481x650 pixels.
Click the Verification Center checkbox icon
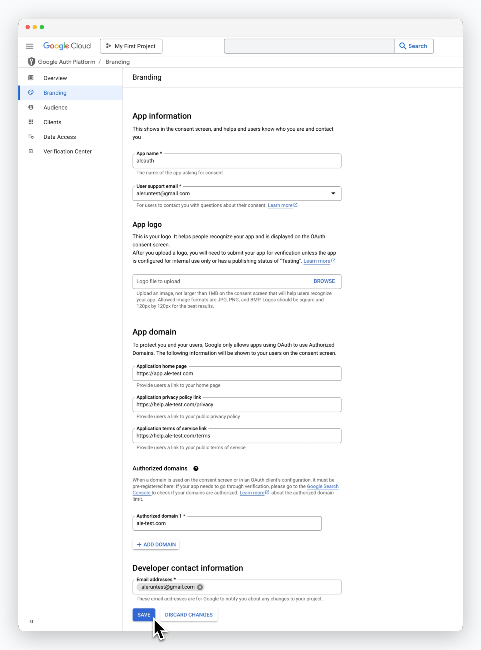pyautogui.click(x=31, y=151)
